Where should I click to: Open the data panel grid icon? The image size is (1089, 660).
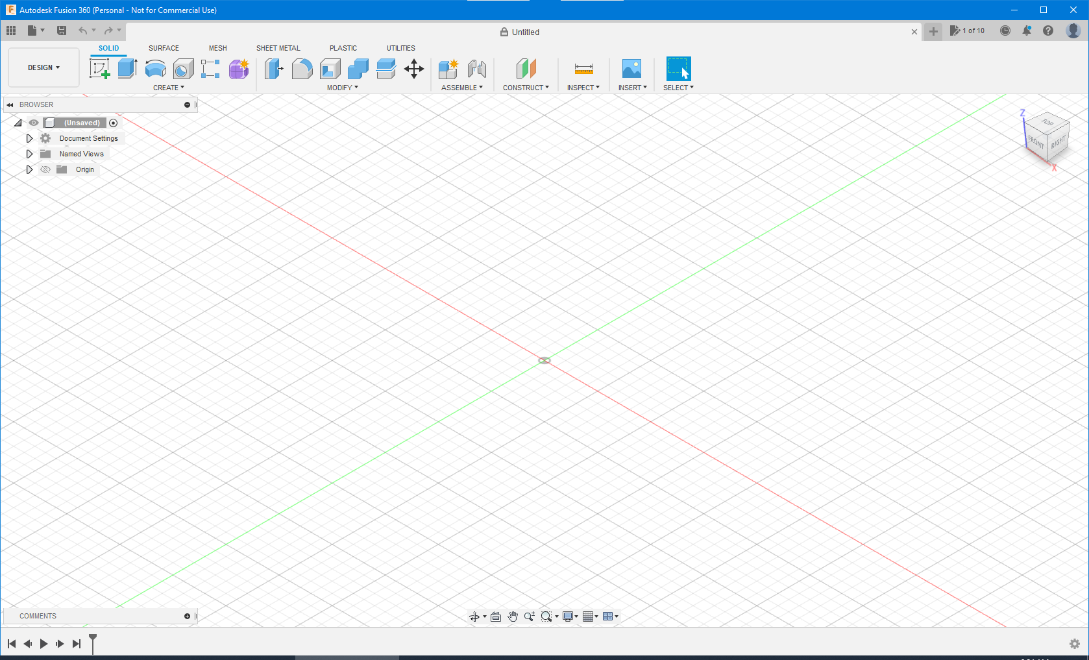(x=11, y=31)
